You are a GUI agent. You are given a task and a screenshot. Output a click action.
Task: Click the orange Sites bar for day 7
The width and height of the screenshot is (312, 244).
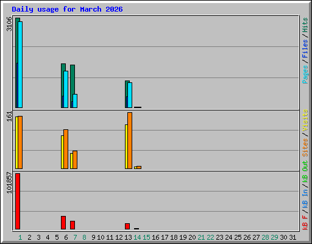(75, 160)
